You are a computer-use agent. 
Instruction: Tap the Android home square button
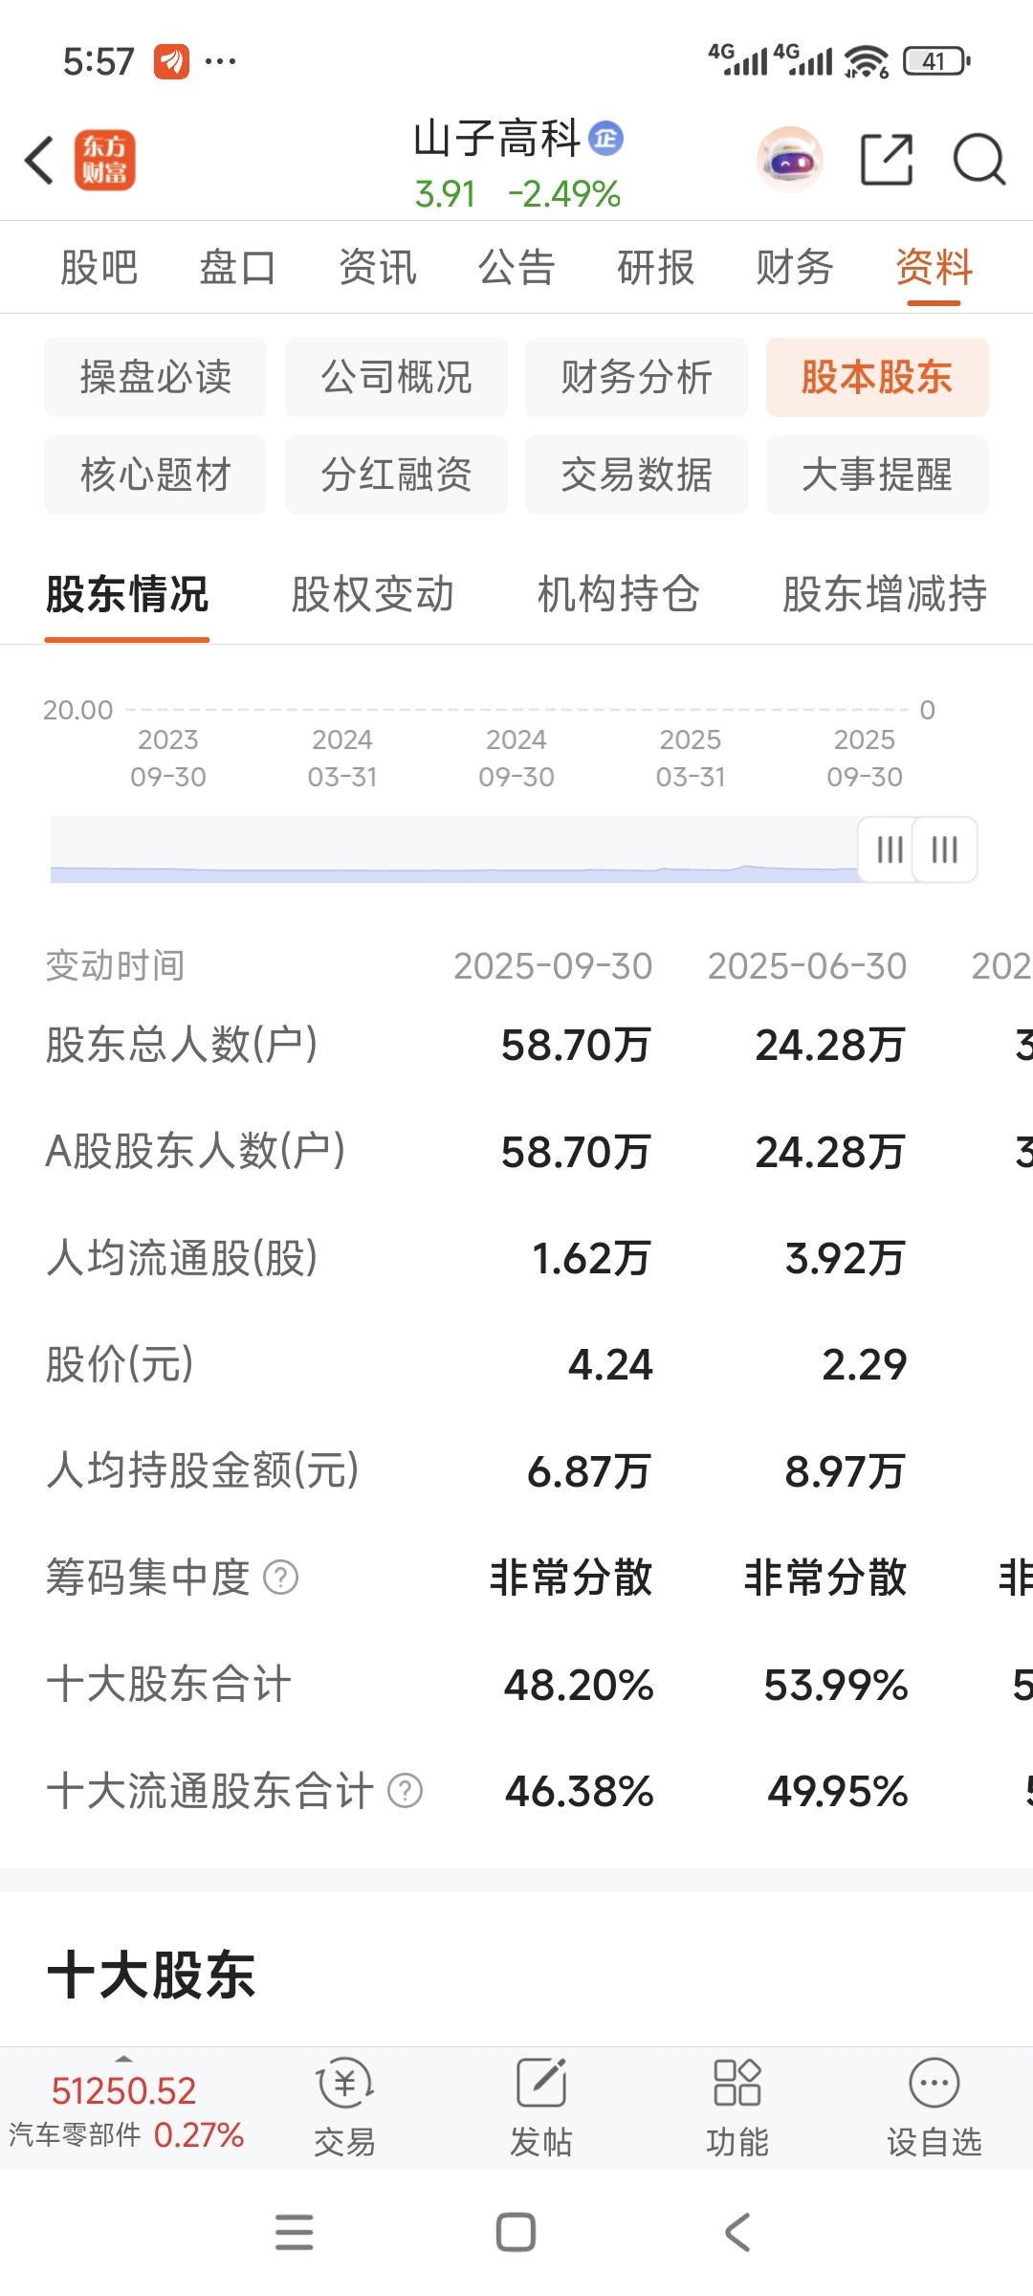click(x=516, y=2232)
